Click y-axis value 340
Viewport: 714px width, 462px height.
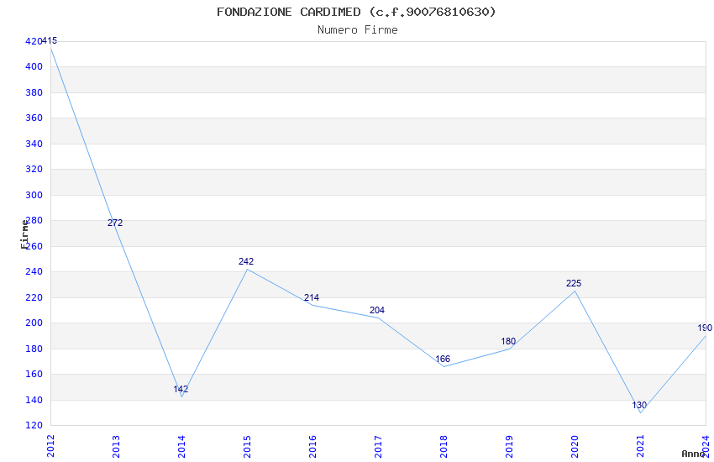tap(34, 144)
